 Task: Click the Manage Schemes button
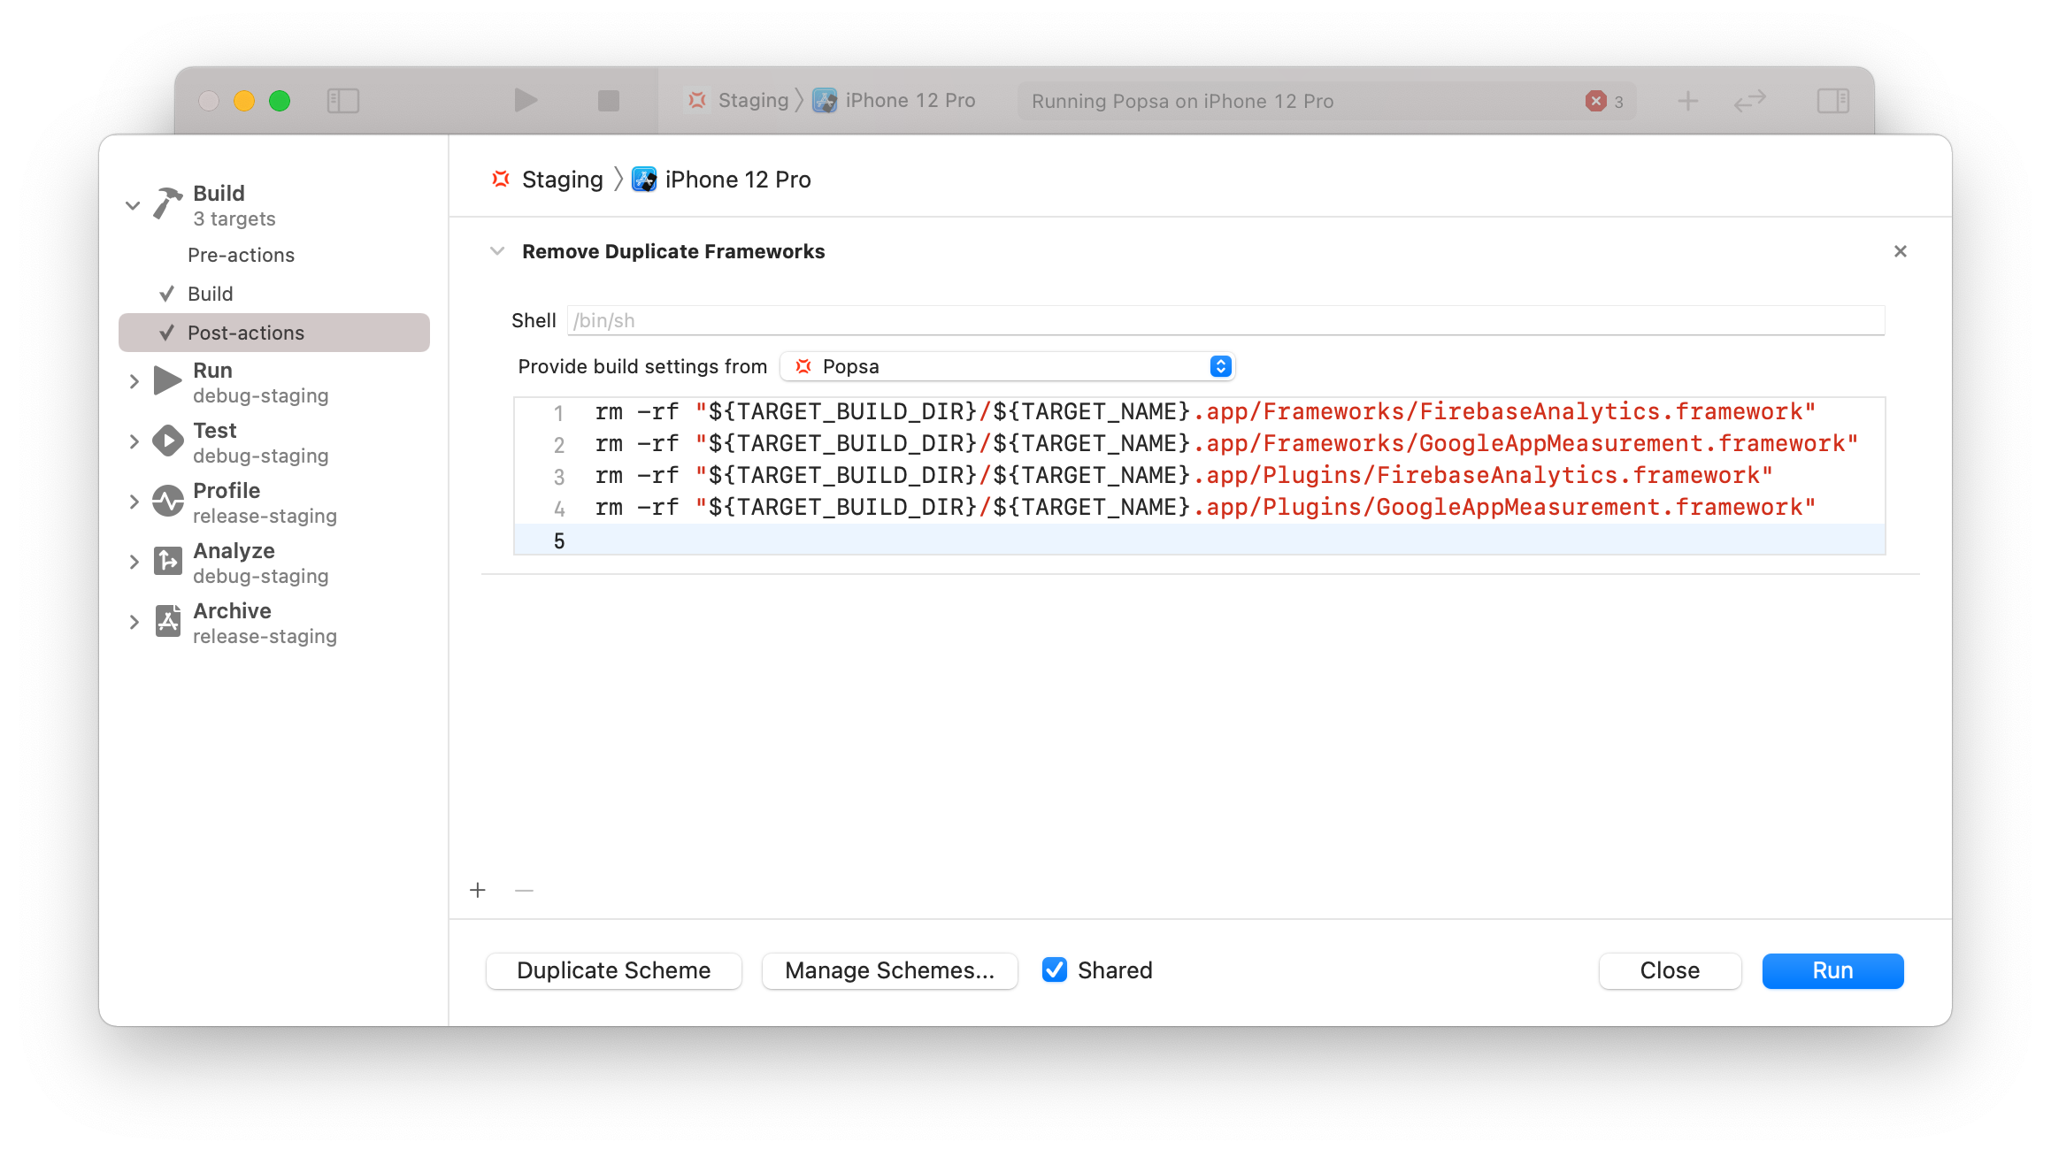889,970
